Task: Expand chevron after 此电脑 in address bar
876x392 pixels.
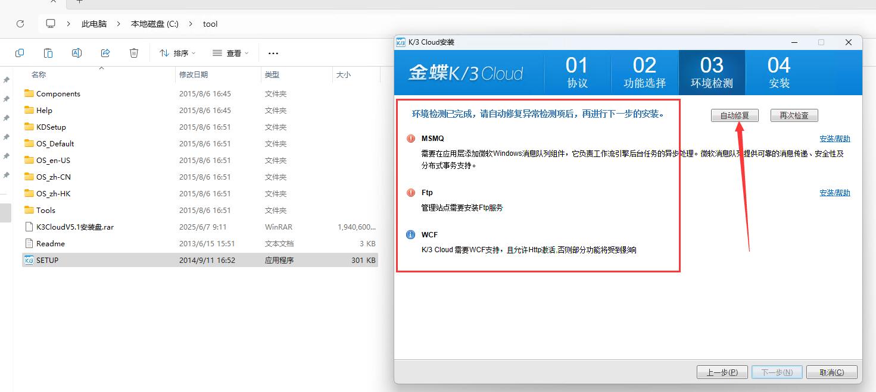Action: 119,24
